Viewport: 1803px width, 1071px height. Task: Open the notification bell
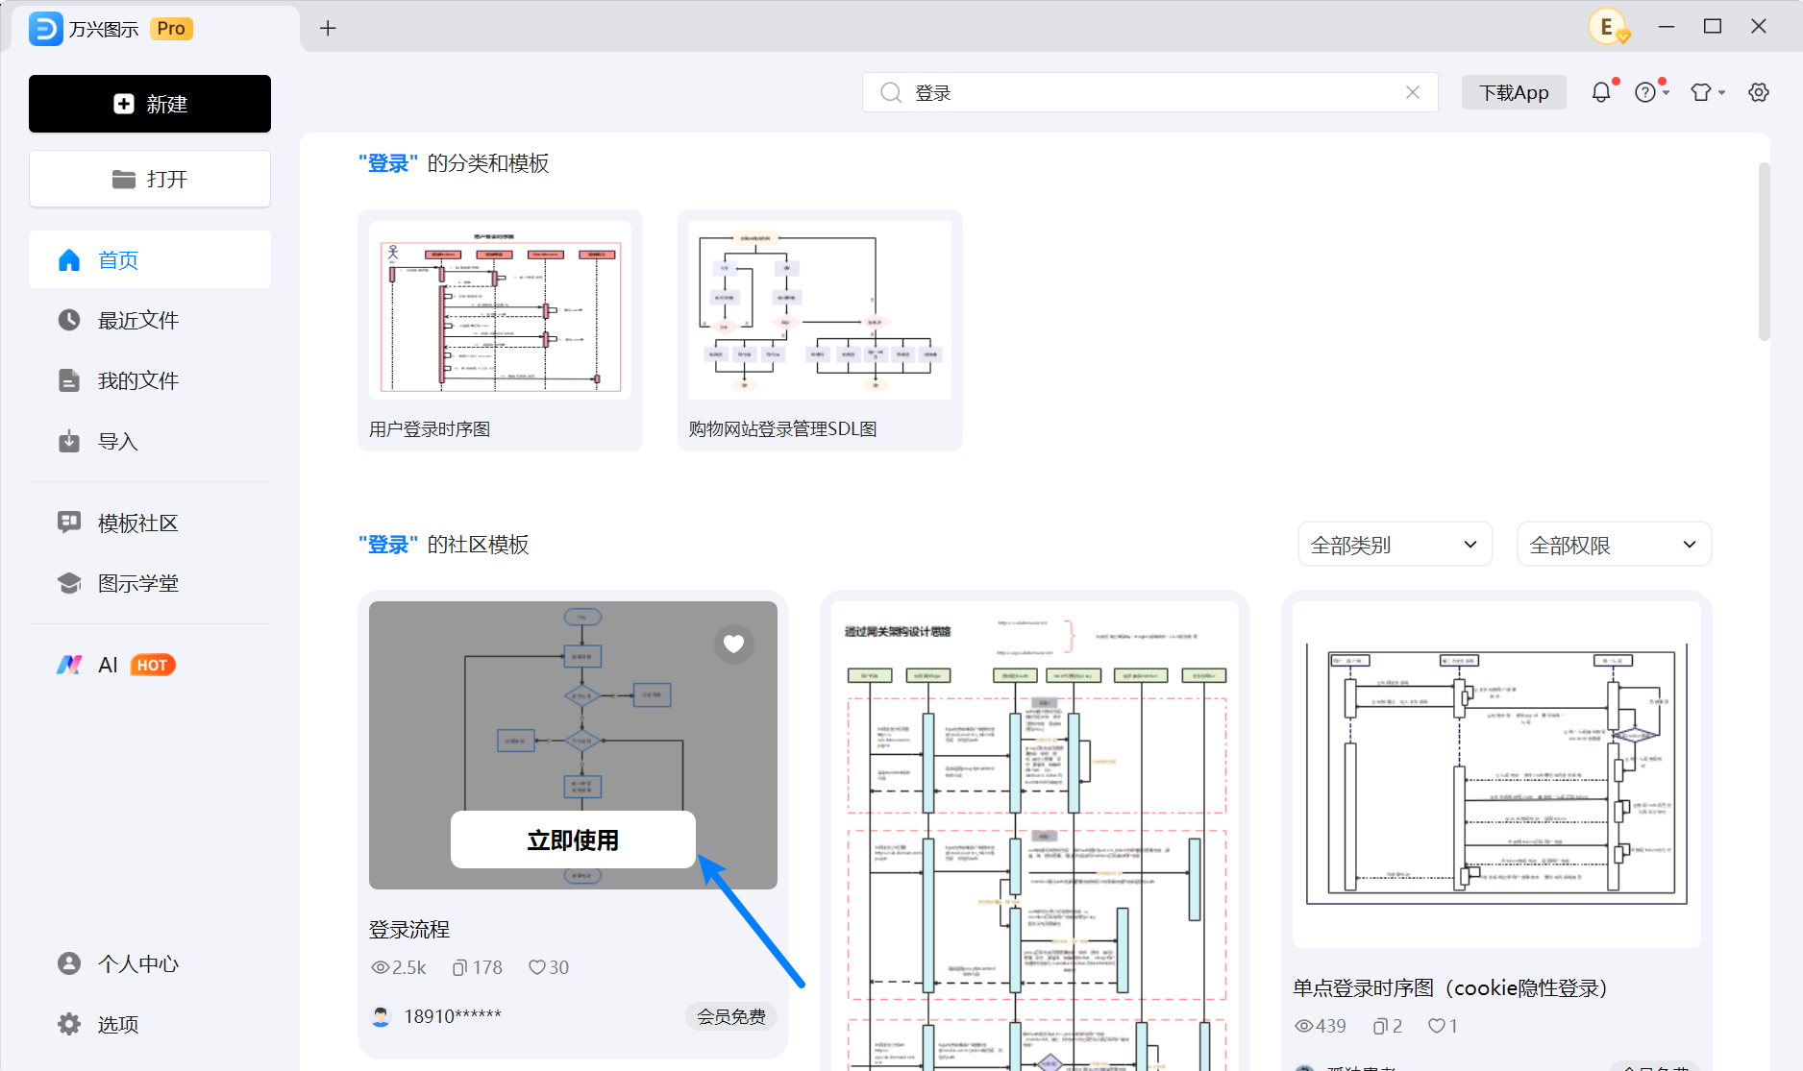[1601, 92]
